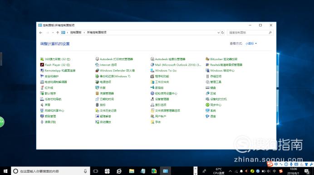Open Mail (Microsoft Outlook 2016) item

pos(176,65)
